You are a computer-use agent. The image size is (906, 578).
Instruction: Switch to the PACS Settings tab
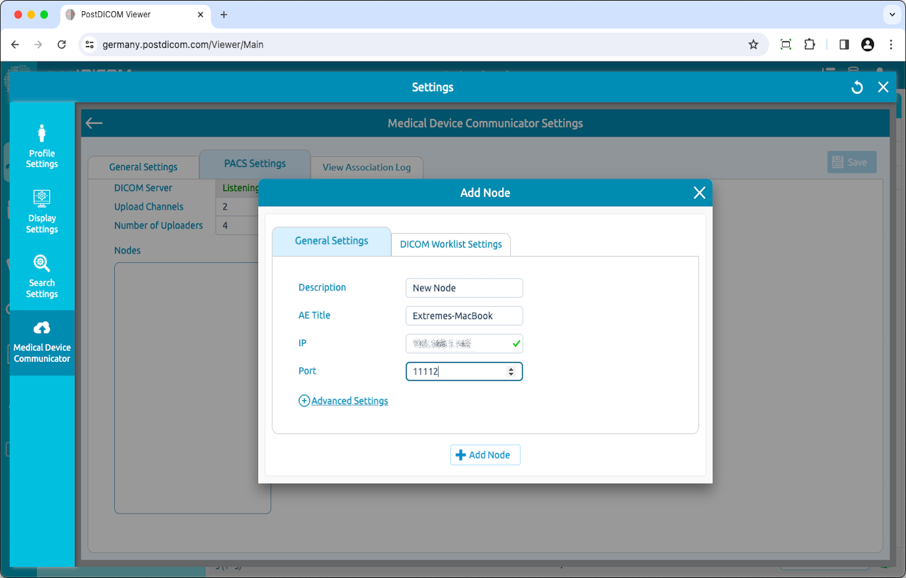pyautogui.click(x=255, y=164)
